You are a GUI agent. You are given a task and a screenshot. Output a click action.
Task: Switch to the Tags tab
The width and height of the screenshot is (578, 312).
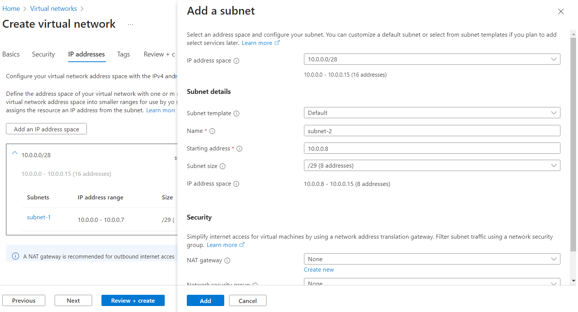124,54
